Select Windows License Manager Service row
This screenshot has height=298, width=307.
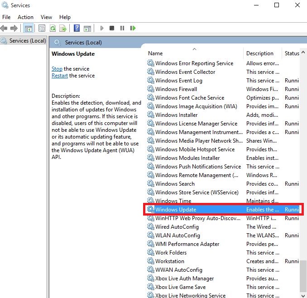pyautogui.click(x=223, y=124)
